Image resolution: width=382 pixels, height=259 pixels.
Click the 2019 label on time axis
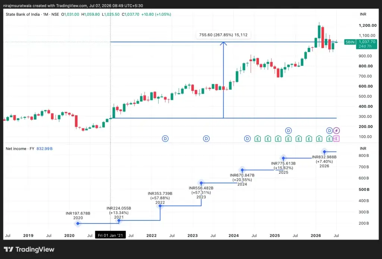coord(28,235)
